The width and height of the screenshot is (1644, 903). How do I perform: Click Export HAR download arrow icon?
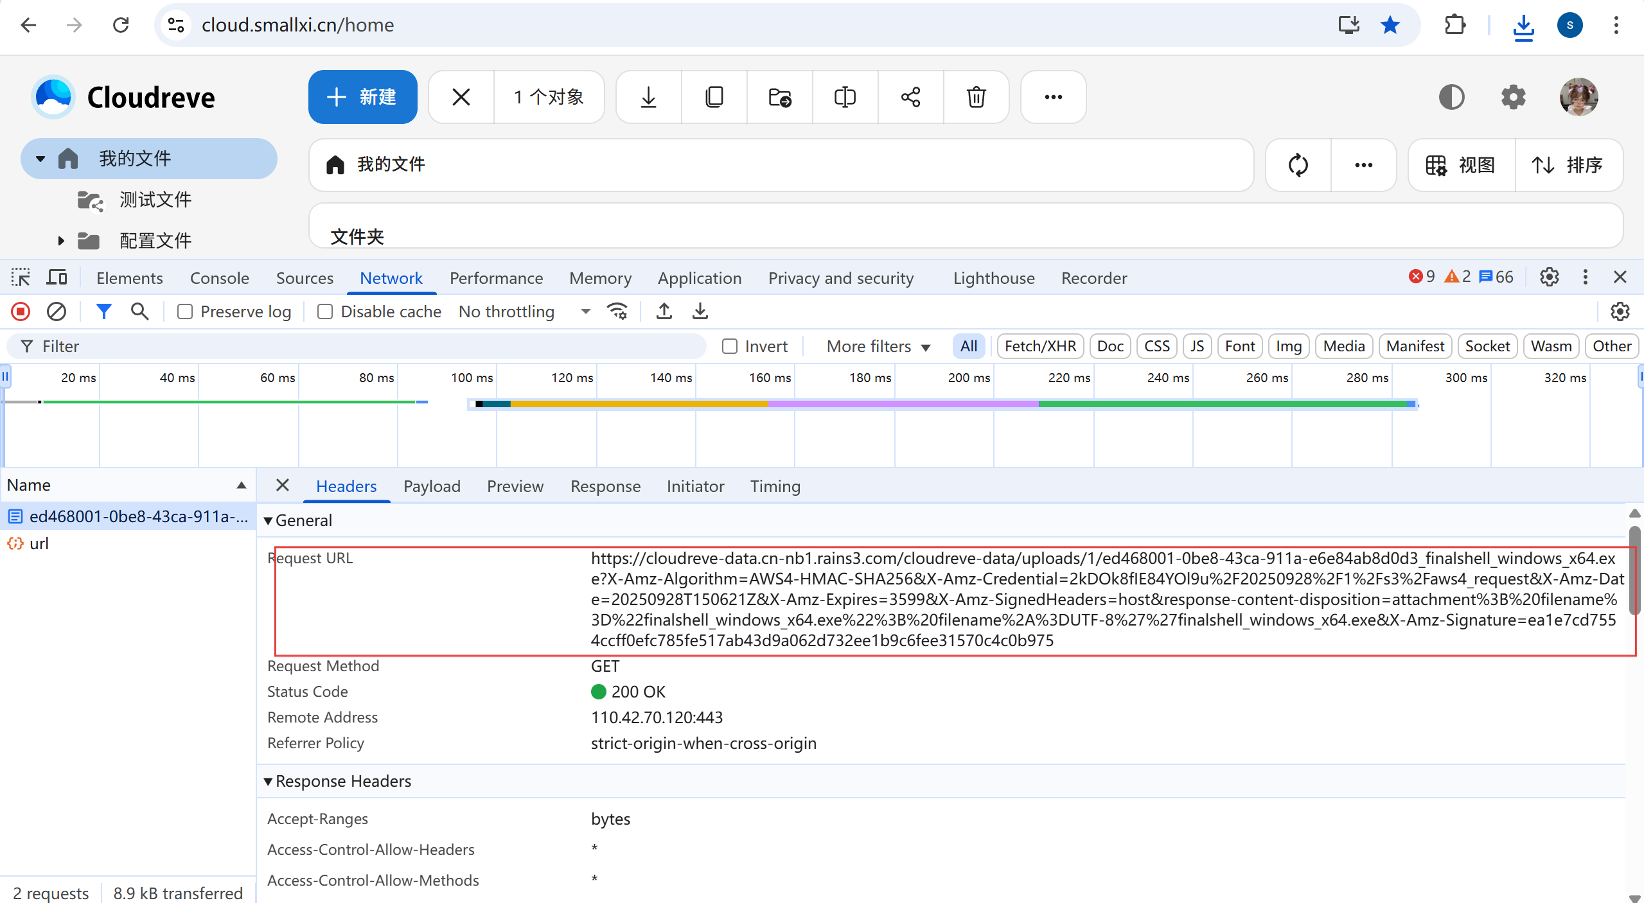(700, 311)
